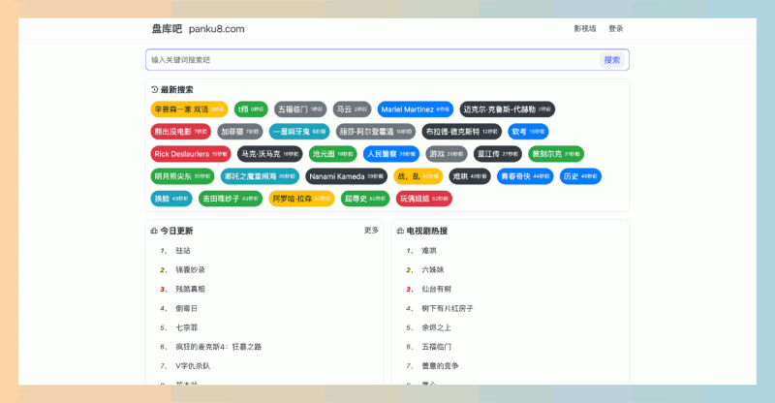Image resolution: width=775 pixels, height=403 pixels.
Task: Select the t币 search tag
Action: (251, 109)
